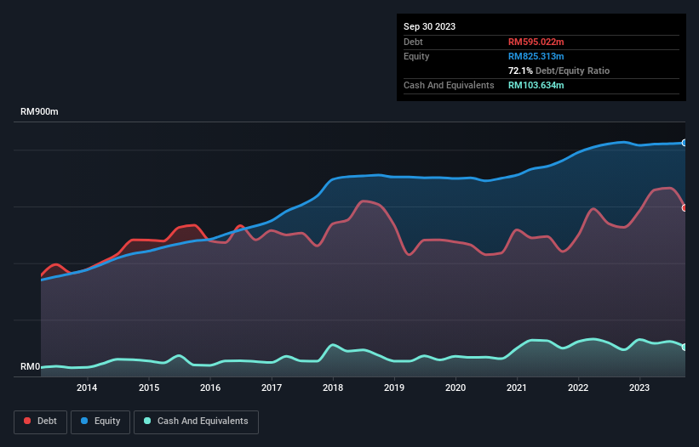
Task: Select the teal Cash endpoint marker
Action: (685, 347)
